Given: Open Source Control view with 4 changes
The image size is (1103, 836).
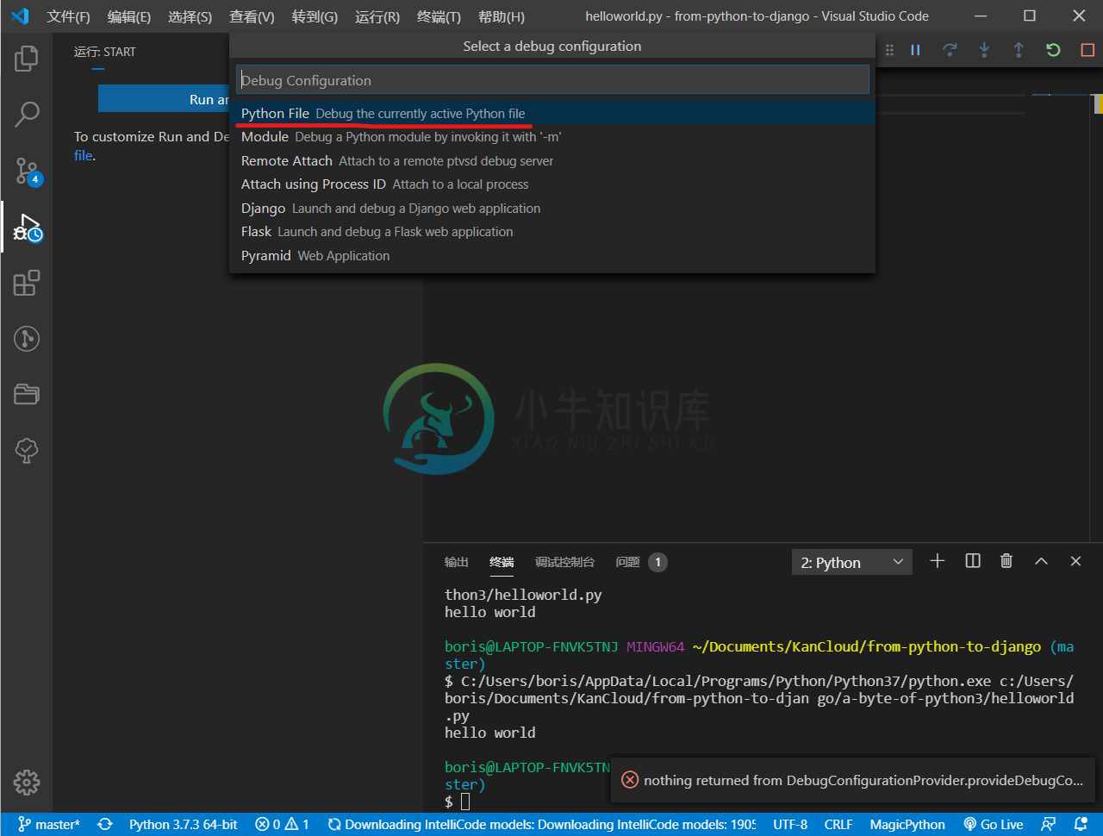Looking at the screenshot, I should pyautogui.click(x=27, y=171).
